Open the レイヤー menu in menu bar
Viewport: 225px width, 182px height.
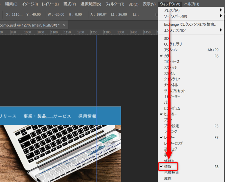click(x=50, y=4)
